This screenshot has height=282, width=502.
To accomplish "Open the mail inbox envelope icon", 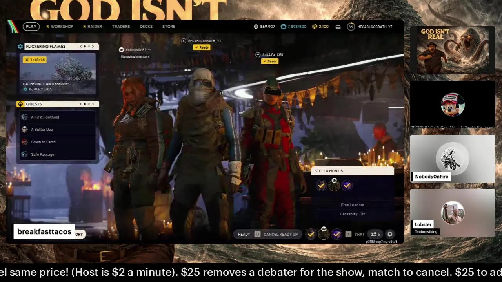I will [338, 27].
